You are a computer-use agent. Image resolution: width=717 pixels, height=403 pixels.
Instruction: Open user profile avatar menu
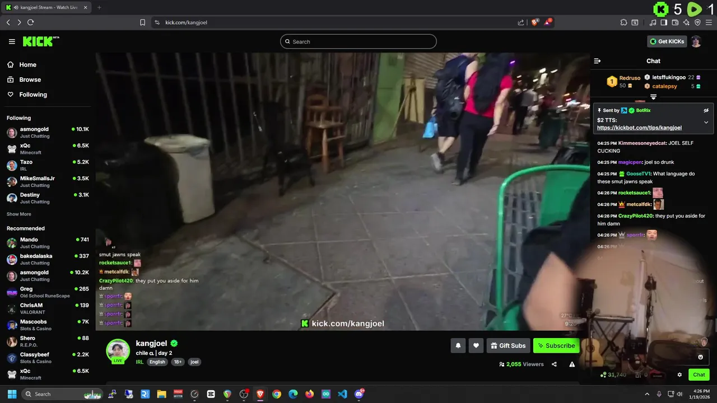[696, 41]
